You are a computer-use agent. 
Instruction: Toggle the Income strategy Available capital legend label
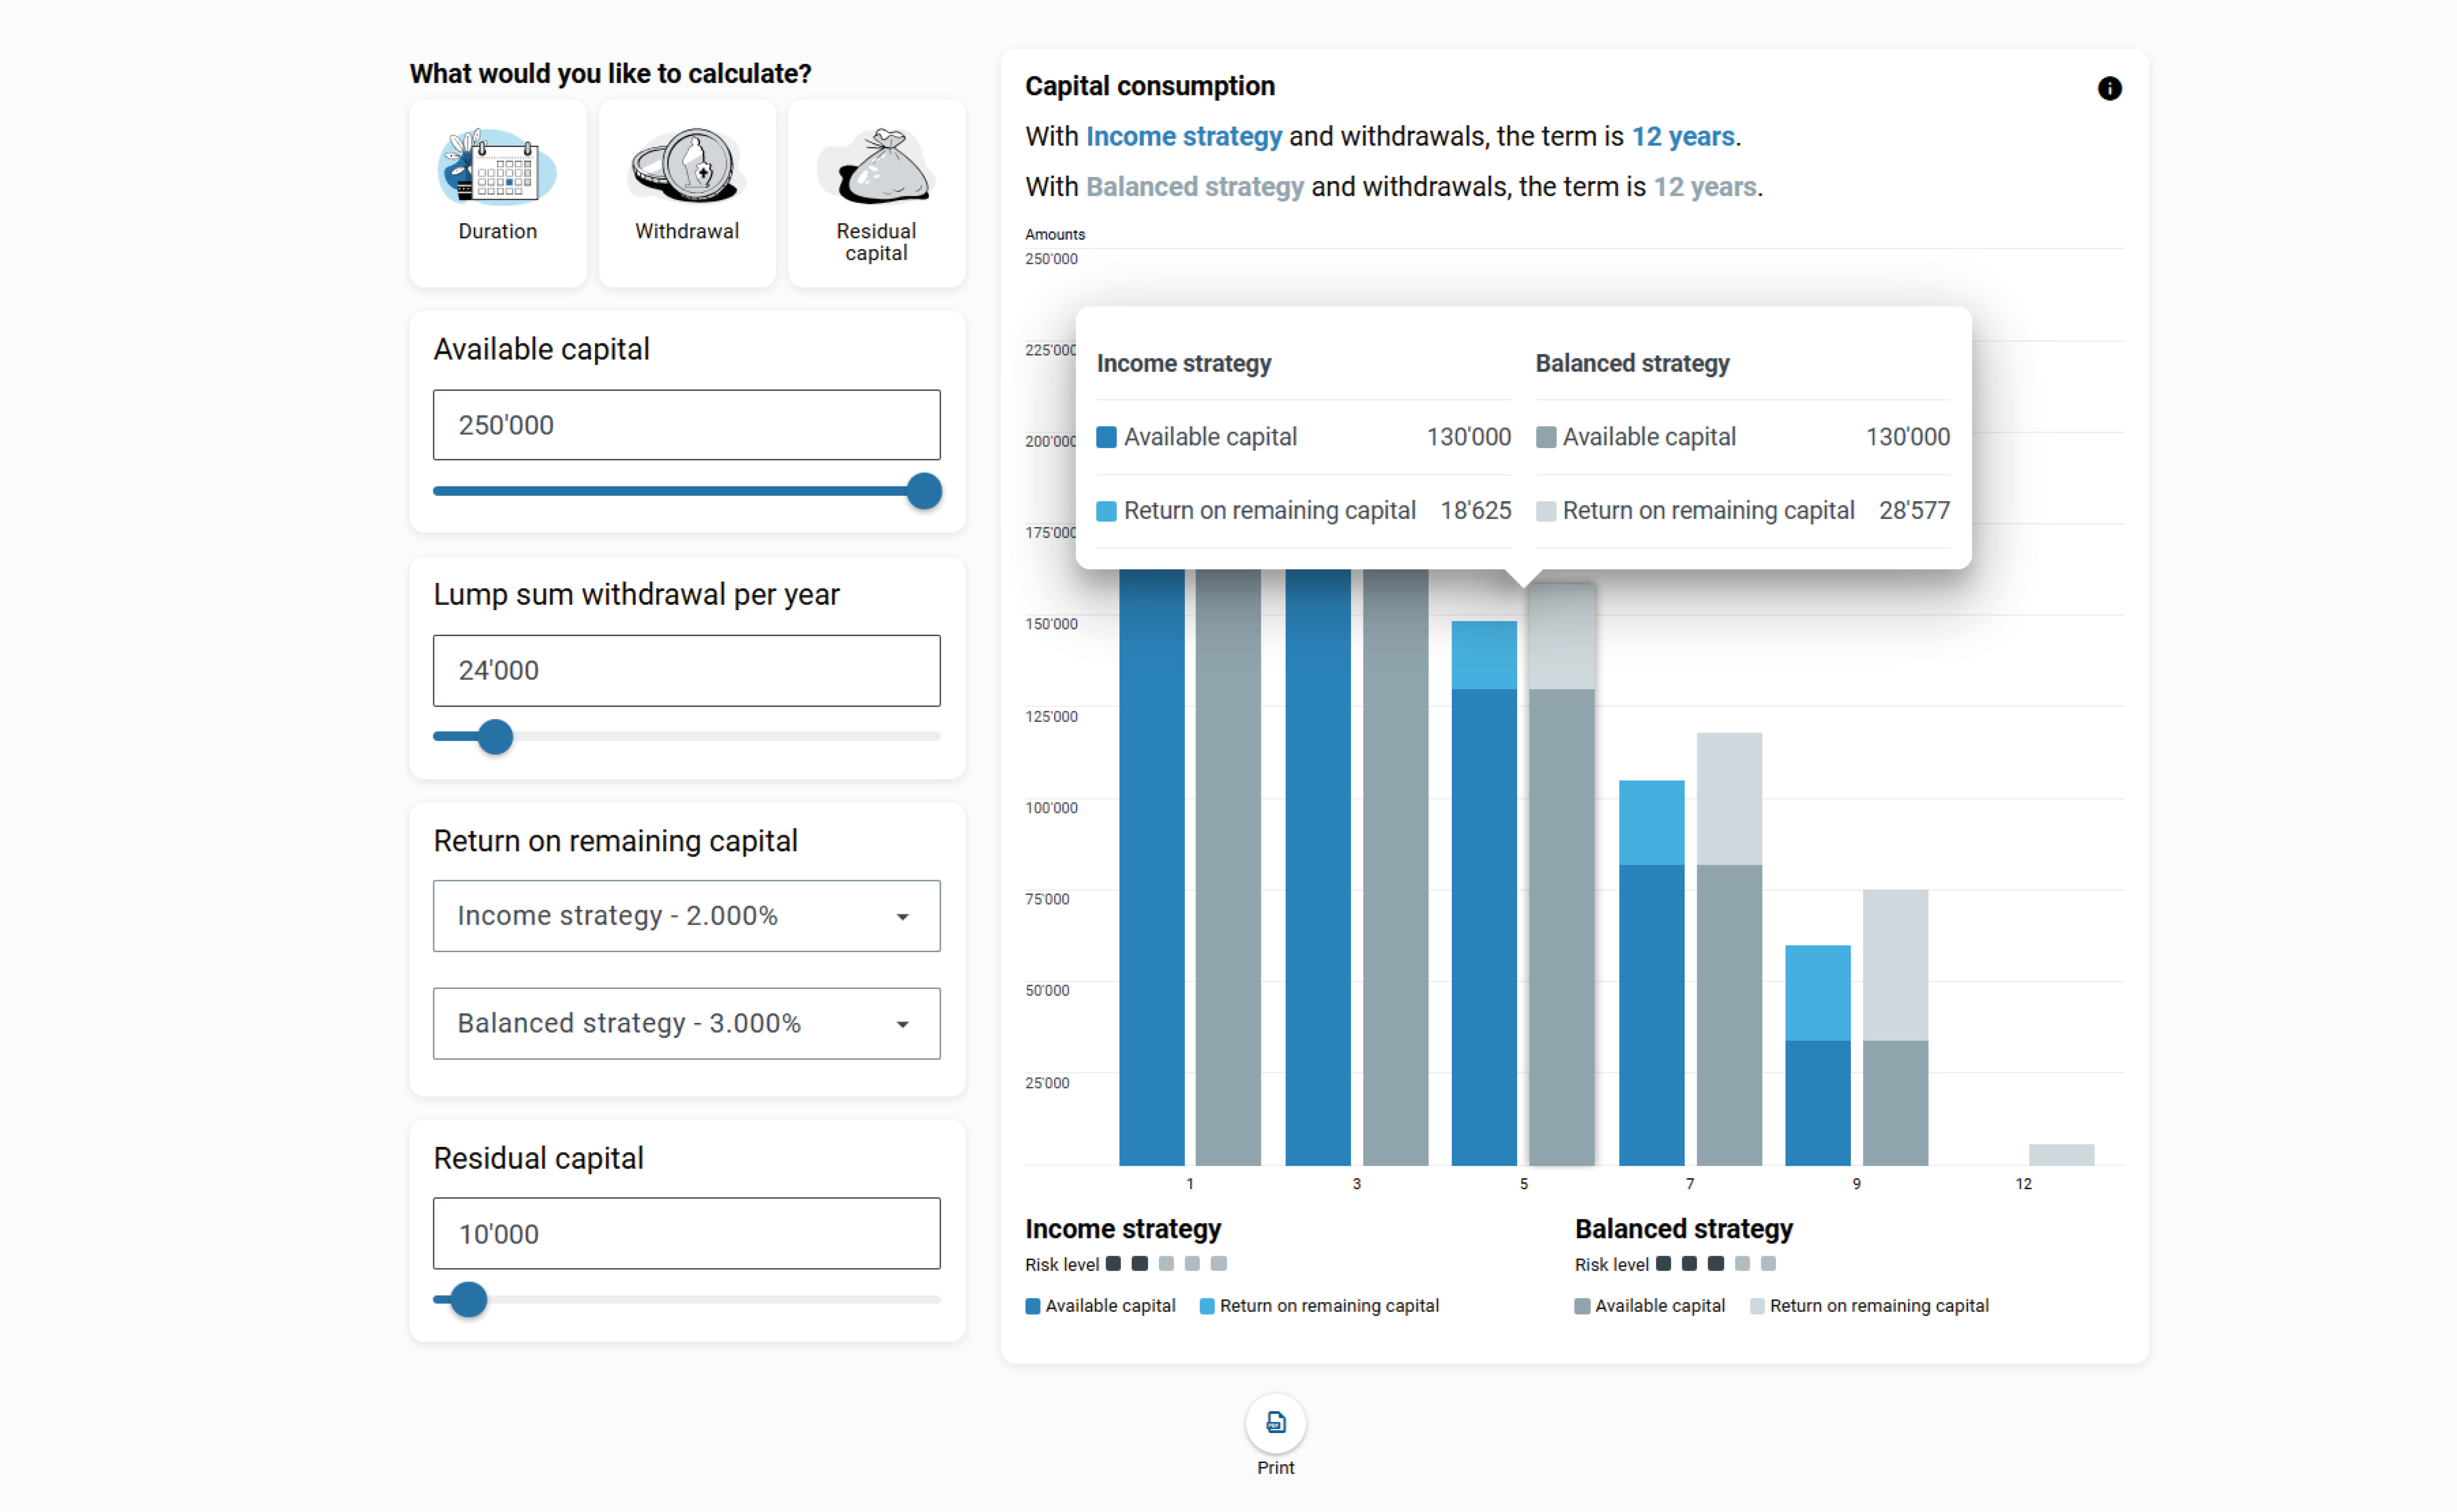pyautogui.click(x=1109, y=1306)
